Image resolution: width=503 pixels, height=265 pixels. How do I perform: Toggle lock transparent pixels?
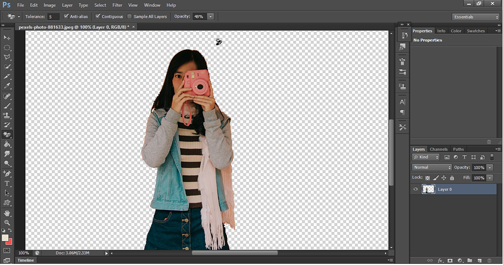(x=428, y=178)
